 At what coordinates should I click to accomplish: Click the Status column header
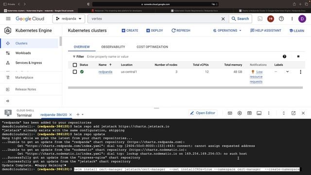tap(84, 65)
